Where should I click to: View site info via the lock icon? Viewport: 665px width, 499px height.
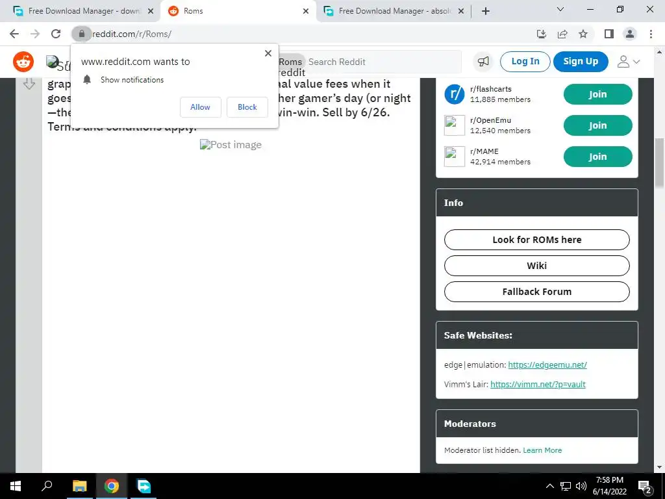[81, 34]
